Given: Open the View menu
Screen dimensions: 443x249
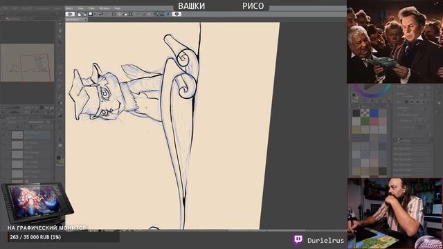Looking at the screenshot, I should point(80,8).
